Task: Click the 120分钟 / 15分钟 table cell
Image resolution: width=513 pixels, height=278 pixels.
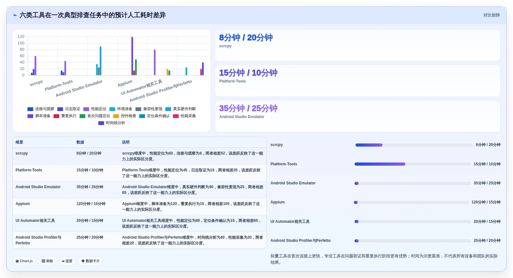Action: pyautogui.click(x=91, y=204)
